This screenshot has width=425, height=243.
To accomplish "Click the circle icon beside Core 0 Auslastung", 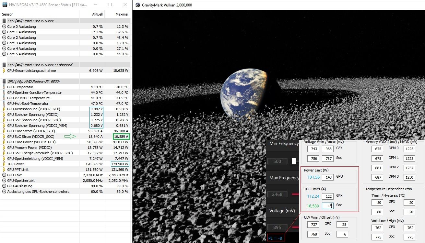I will (4, 27).
